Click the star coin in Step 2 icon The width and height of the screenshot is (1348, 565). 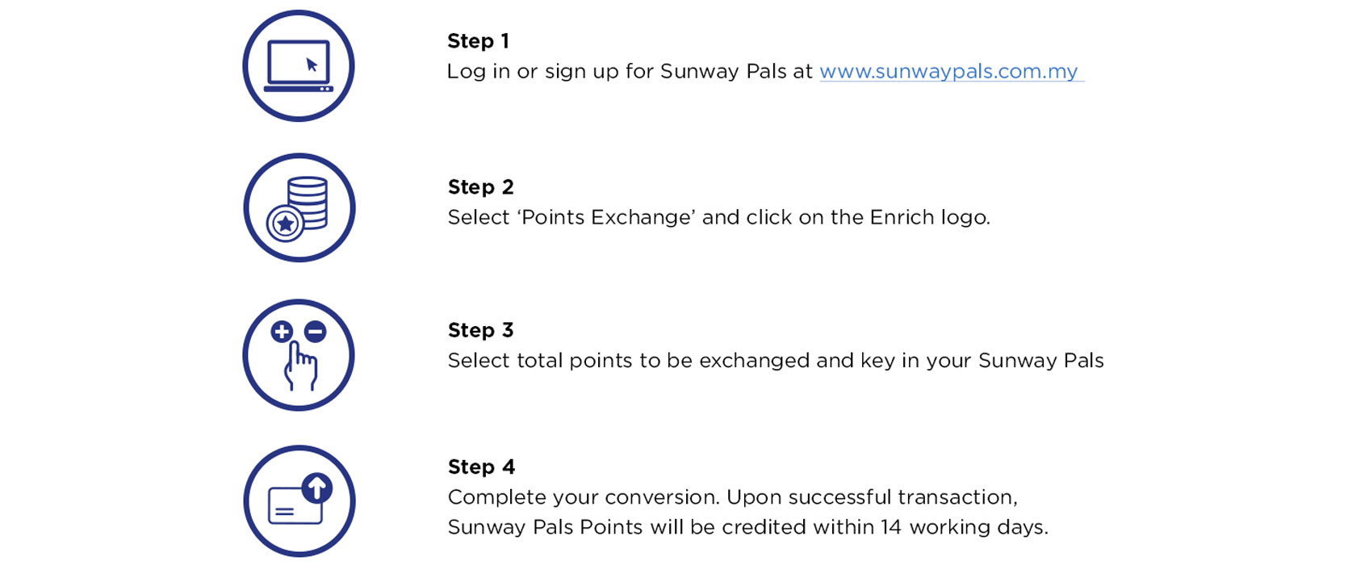pos(285,224)
